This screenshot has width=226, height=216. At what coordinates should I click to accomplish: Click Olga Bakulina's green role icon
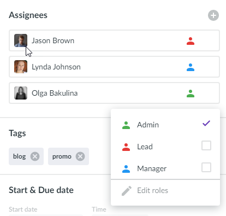point(191,94)
